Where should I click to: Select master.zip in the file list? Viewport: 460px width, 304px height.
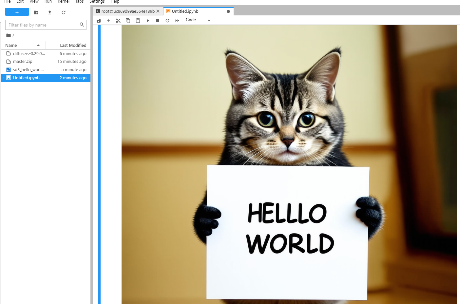tap(23, 62)
